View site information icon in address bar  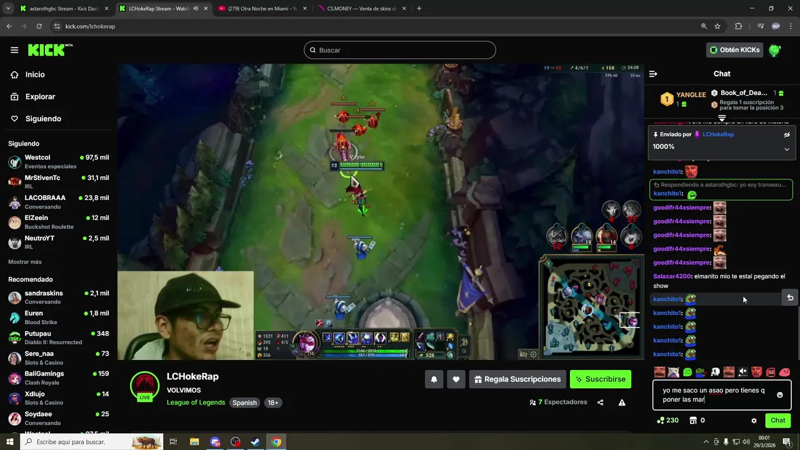click(57, 26)
